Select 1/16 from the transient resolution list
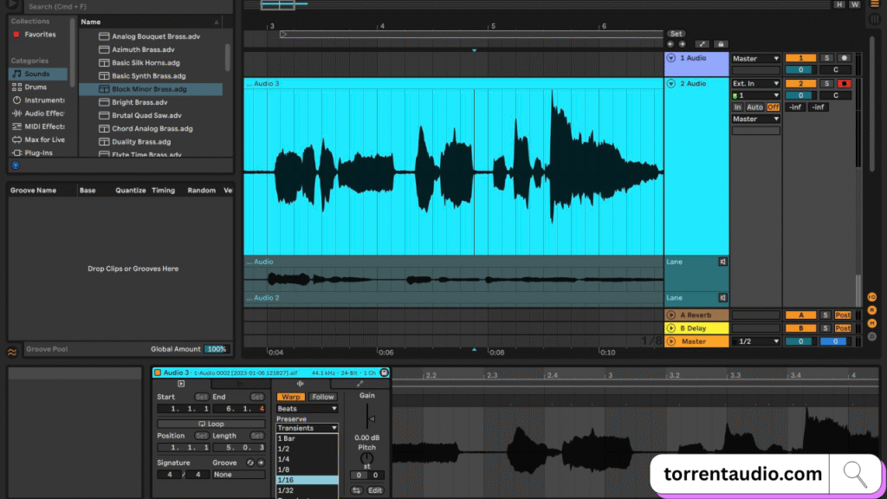Image resolution: width=887 pixels, height=499 pixels. point(308,479)
